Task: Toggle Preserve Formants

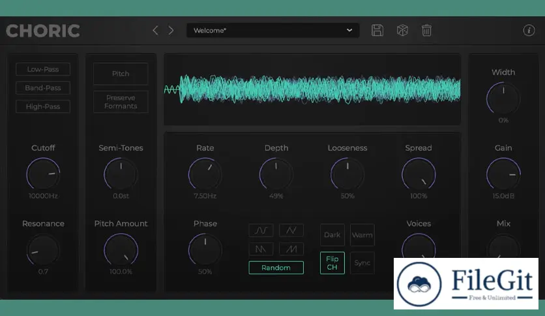Action: [x=121, y=102]
